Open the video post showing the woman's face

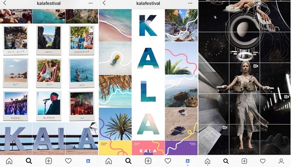point(244,78)
